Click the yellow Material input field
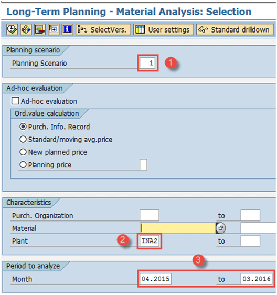 point(178,228)
